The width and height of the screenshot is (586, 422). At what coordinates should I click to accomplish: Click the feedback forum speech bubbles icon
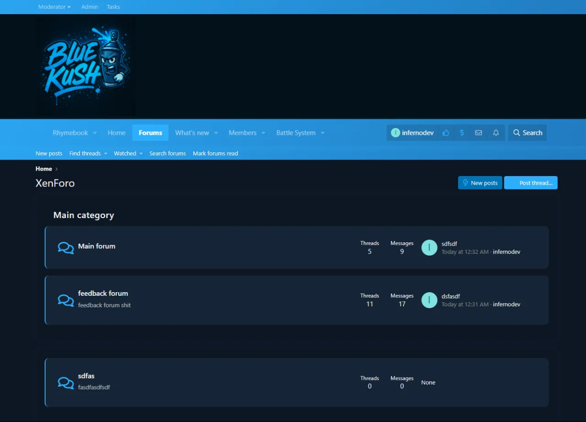(66, 300)
